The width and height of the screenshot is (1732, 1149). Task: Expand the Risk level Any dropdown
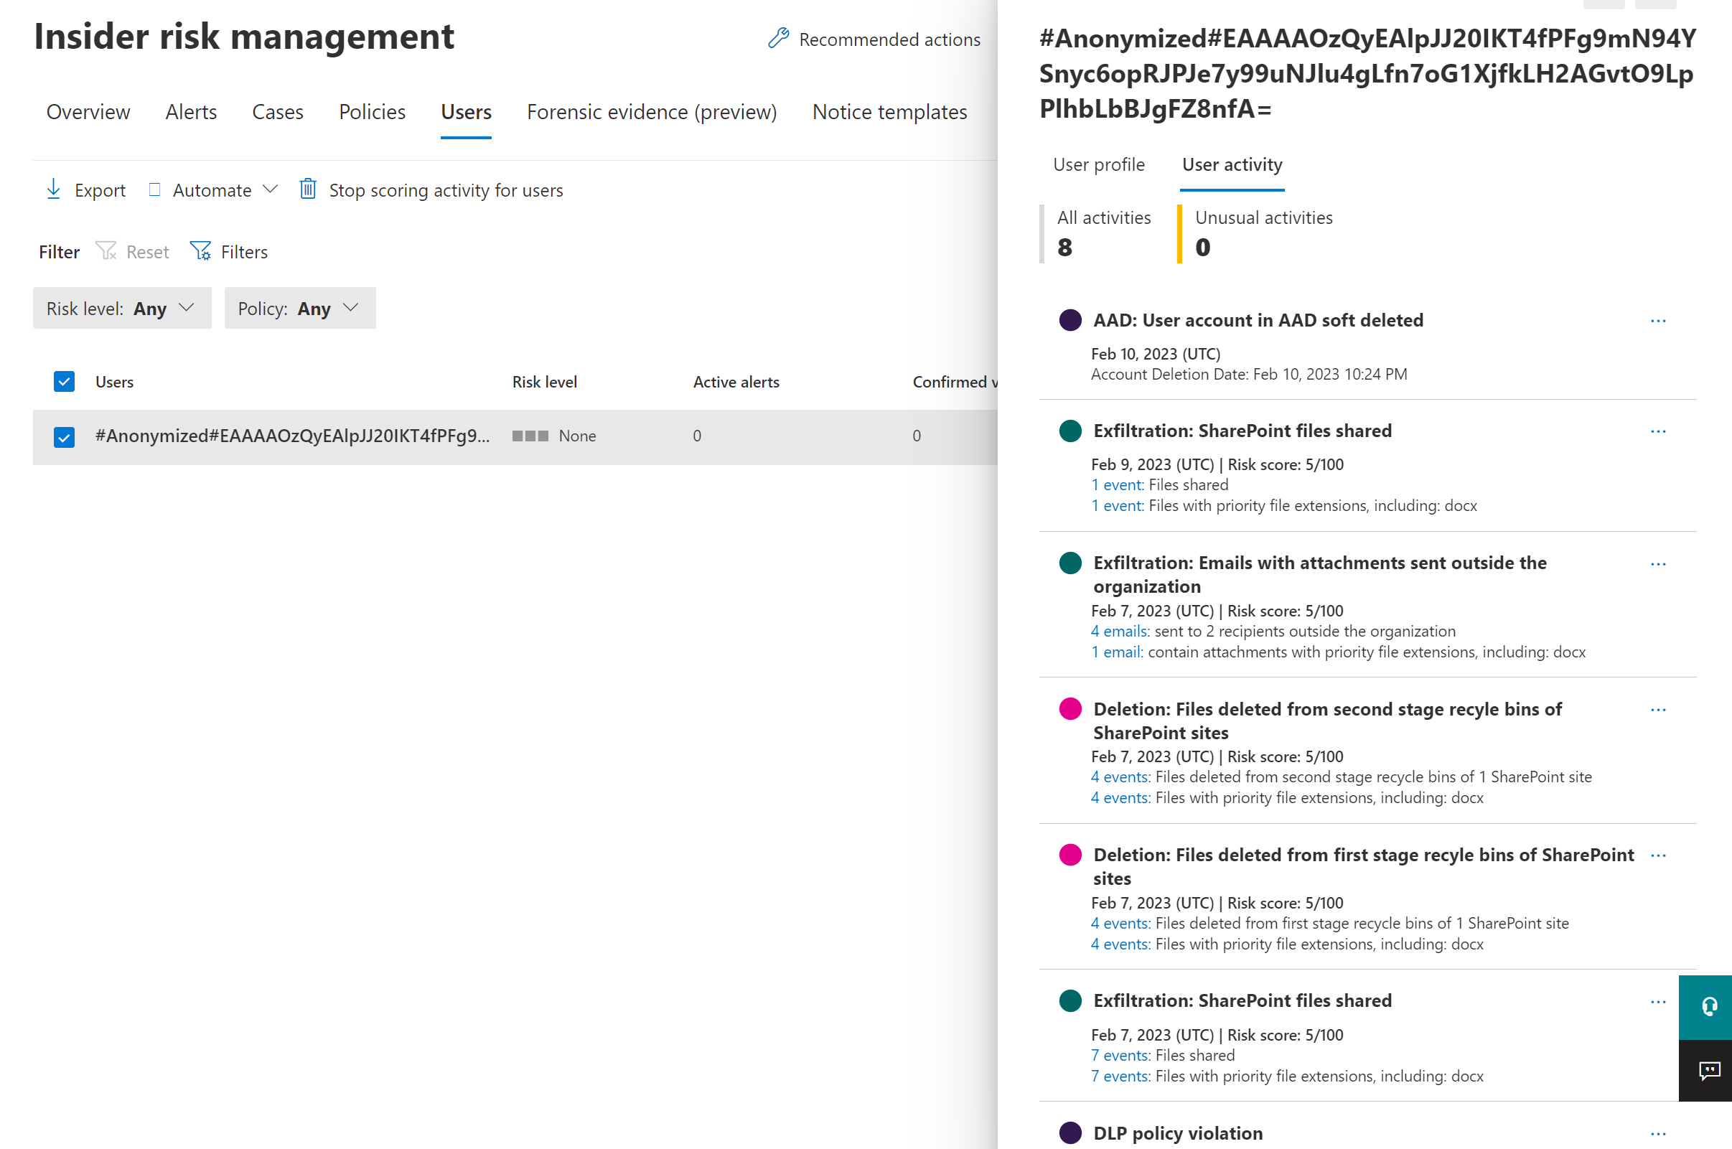[x=121, y=308]
